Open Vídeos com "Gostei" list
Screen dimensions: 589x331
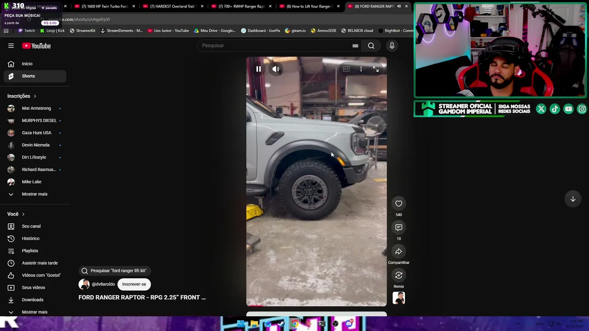[x=35, y=275]
